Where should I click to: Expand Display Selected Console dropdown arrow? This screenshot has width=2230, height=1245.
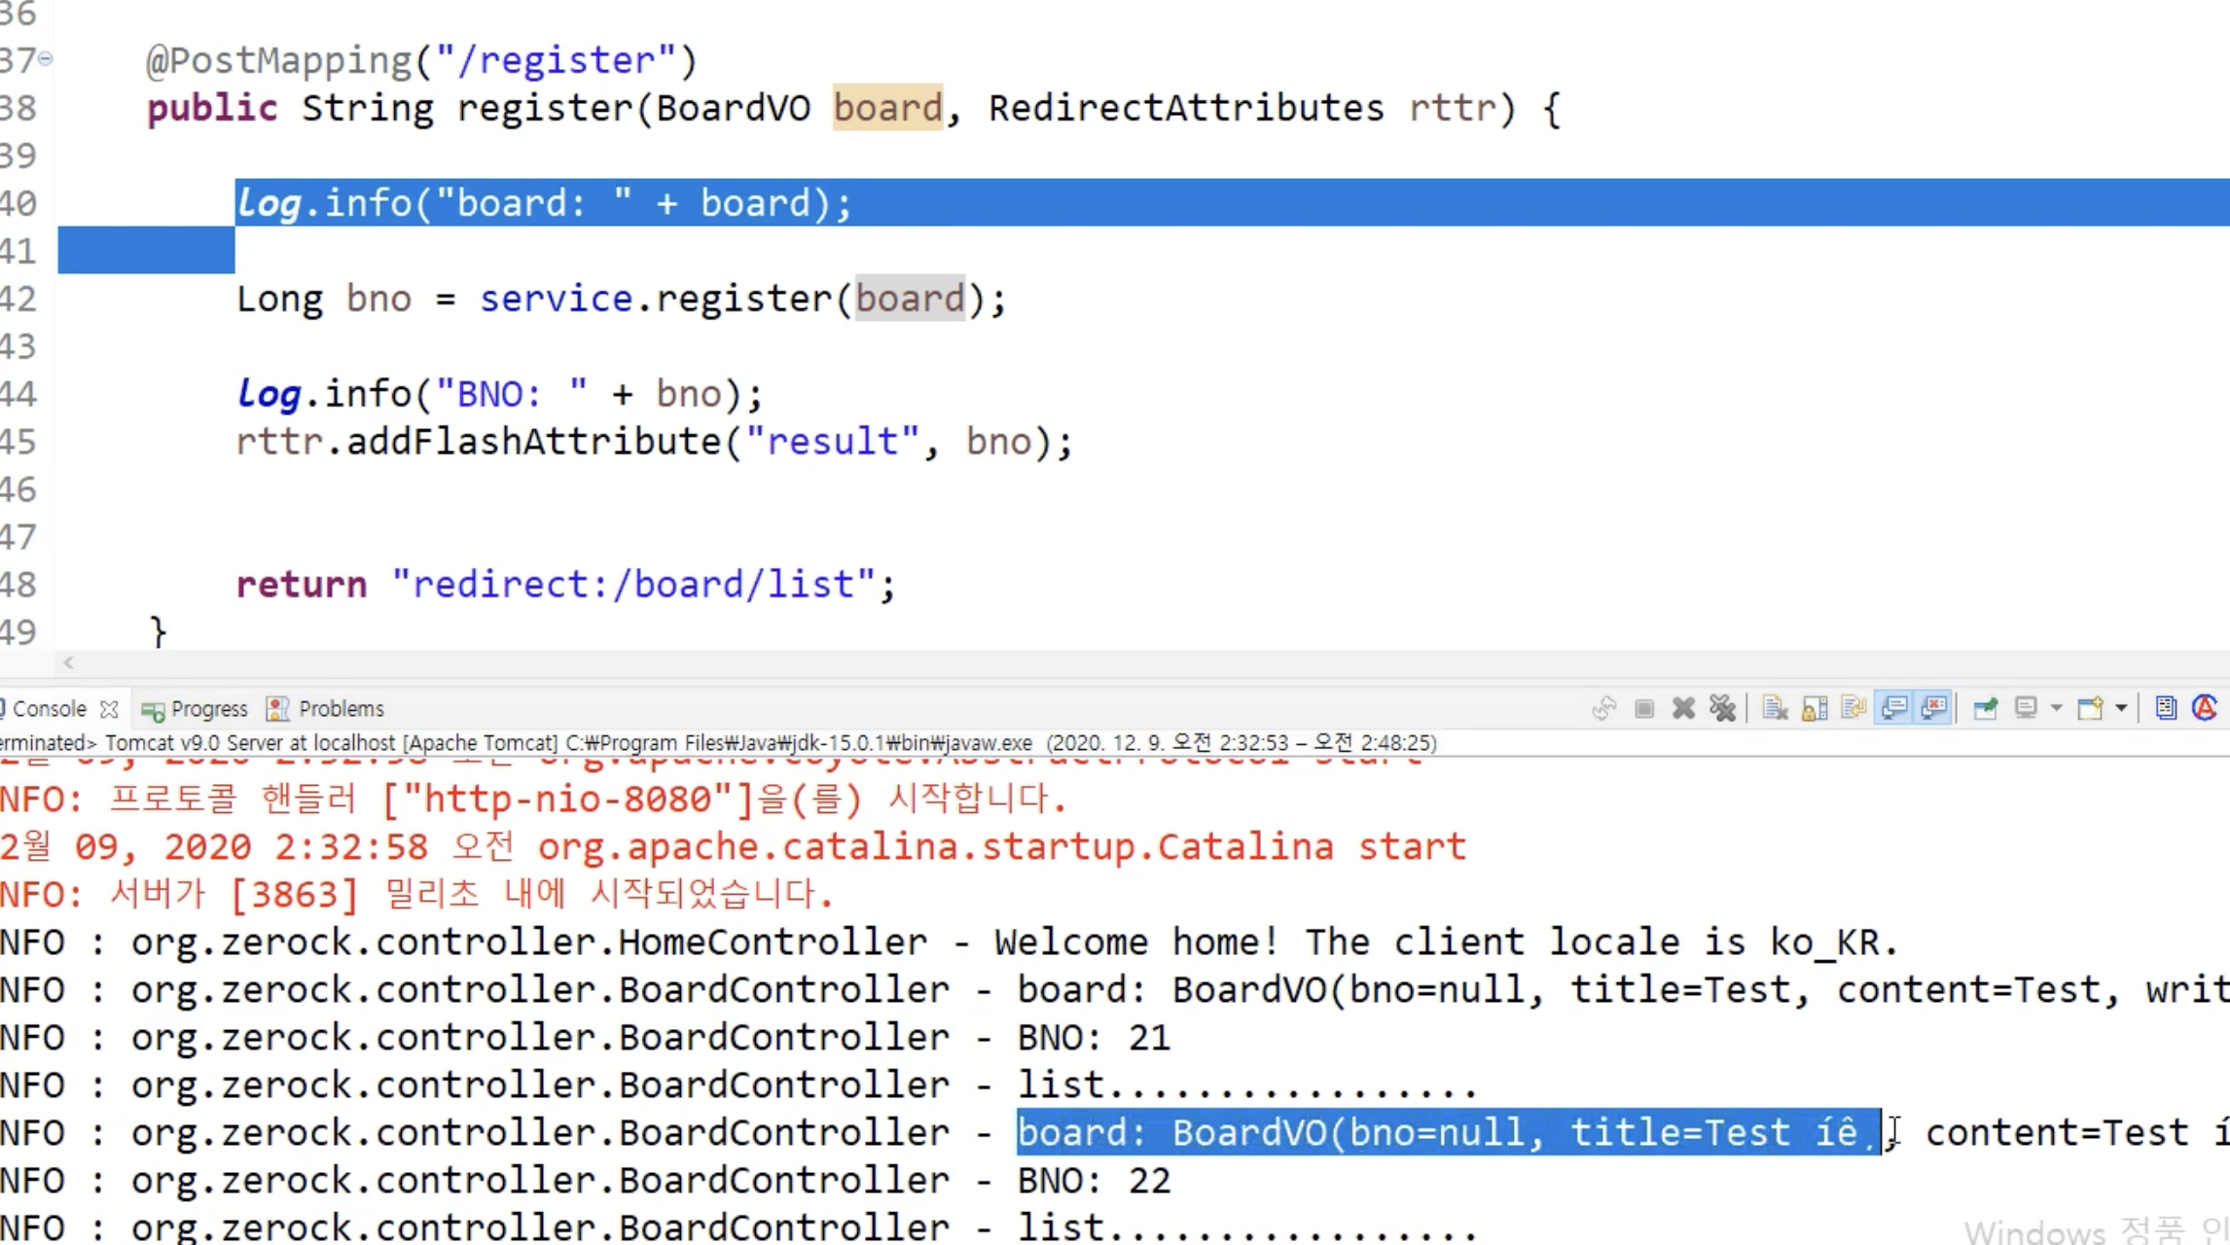click(2056, 708)
